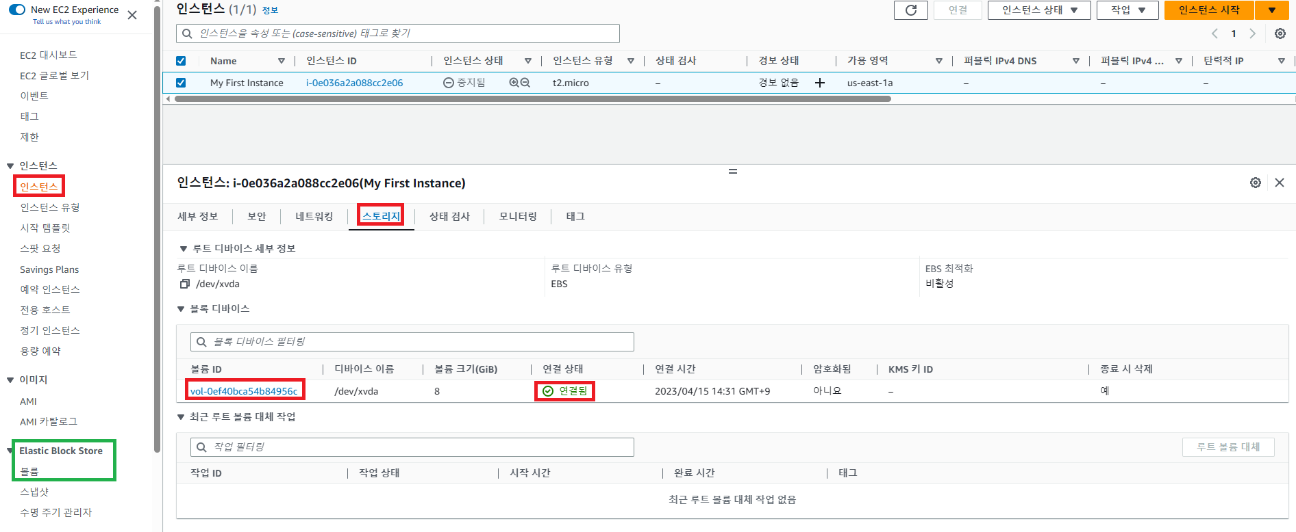Collapse the 인스턴스 sidebar section

[x=10, y=165]
